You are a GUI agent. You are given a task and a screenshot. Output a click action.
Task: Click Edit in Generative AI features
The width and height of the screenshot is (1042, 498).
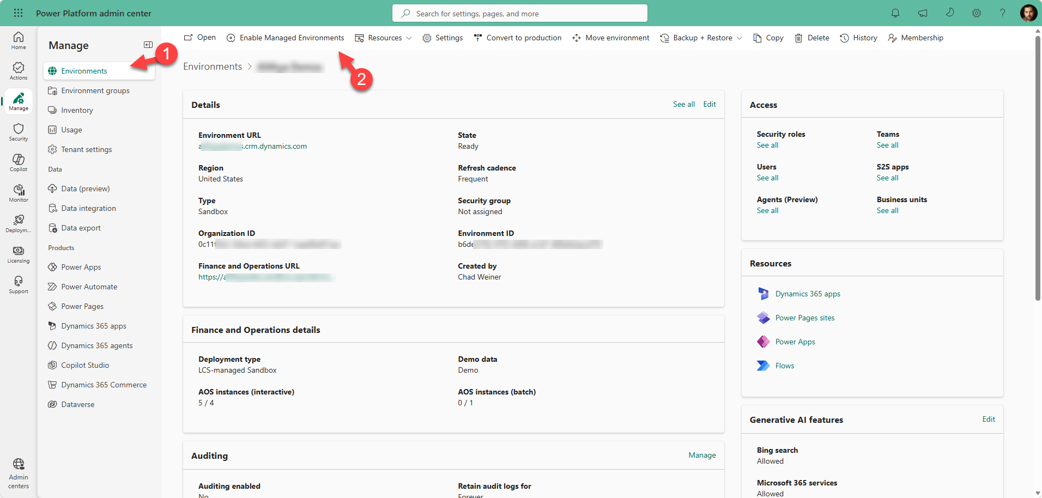coord(989,419)
